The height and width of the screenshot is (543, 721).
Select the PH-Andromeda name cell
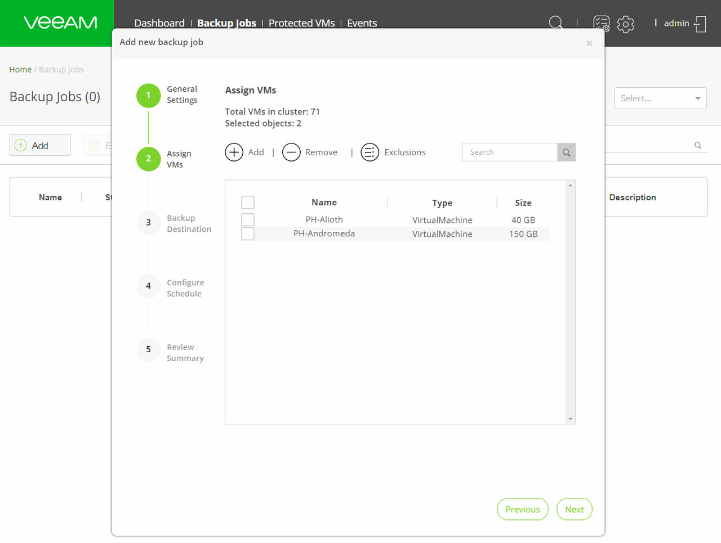coord(324,234)
